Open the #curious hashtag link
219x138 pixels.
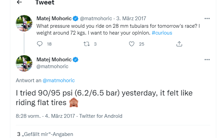coord(162,33)
